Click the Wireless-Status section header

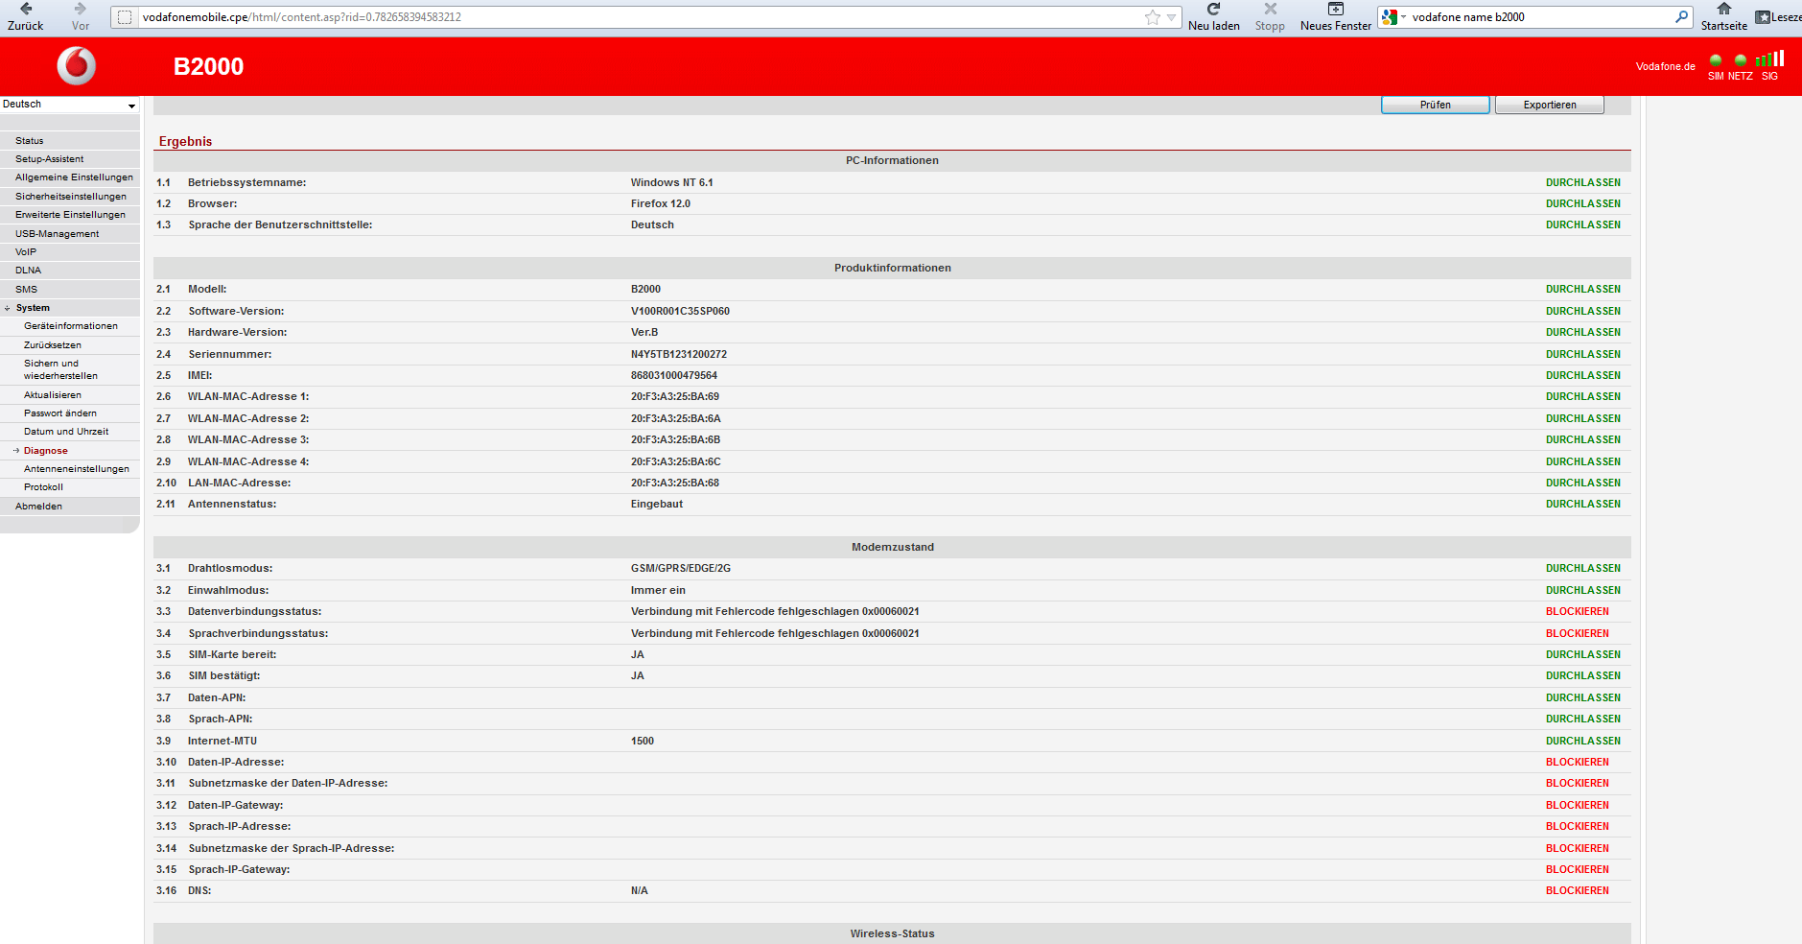(892, 933)
